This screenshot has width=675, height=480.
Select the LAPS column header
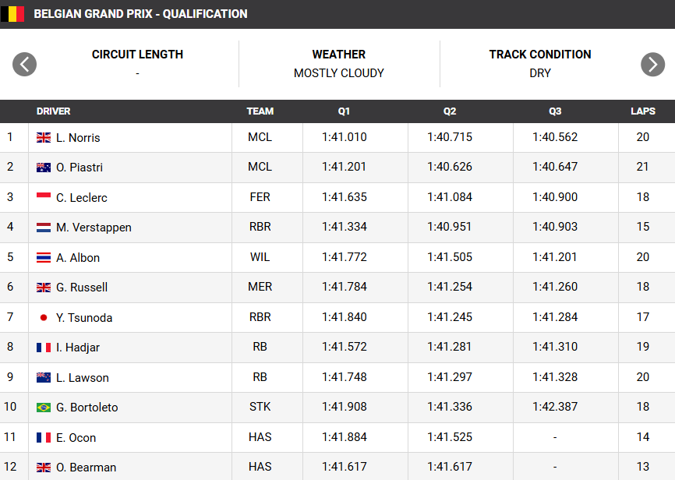click(643, 111)
